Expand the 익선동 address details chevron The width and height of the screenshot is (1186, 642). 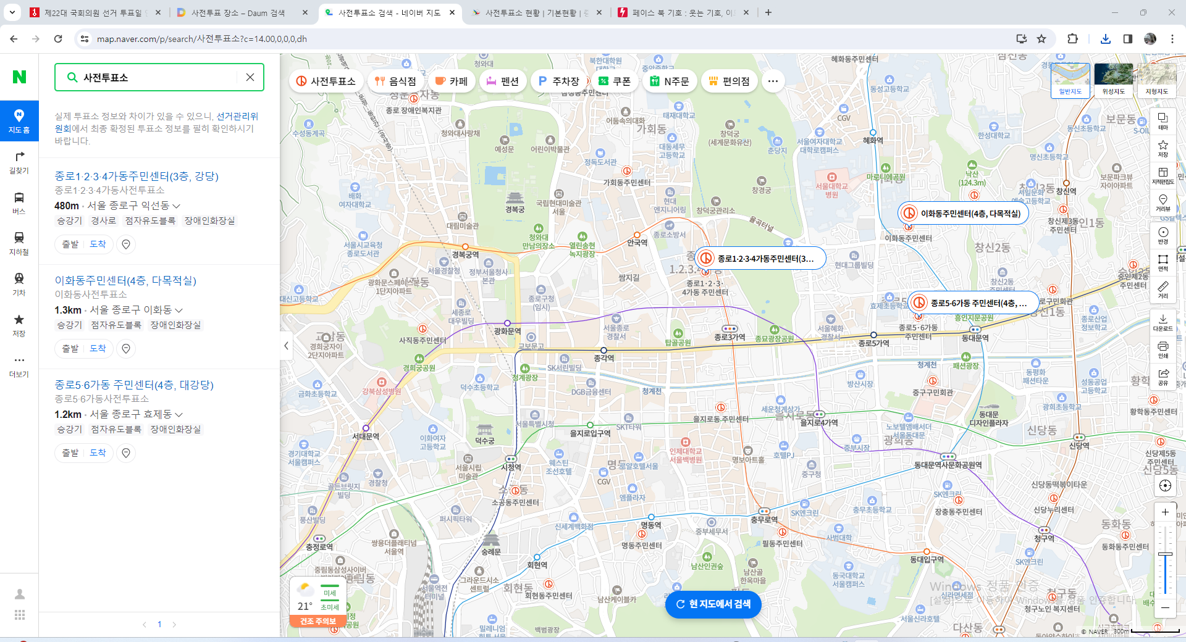point(176,206)
